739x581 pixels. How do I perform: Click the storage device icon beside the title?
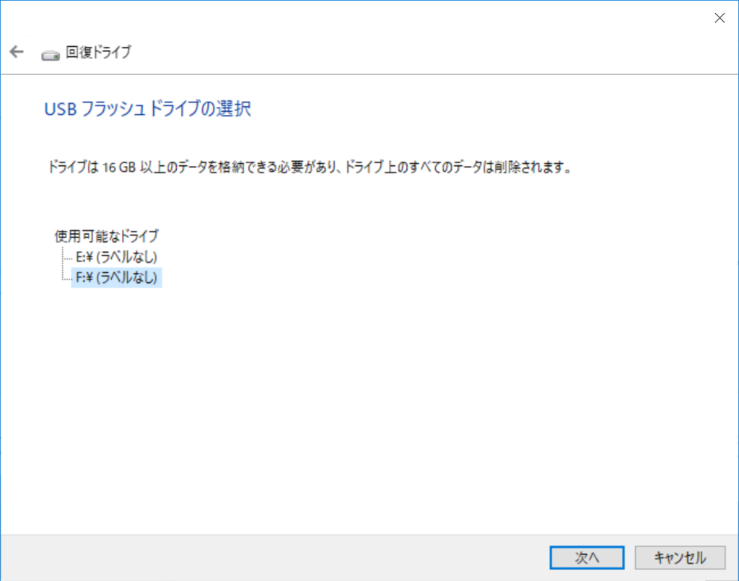[50, 53]
